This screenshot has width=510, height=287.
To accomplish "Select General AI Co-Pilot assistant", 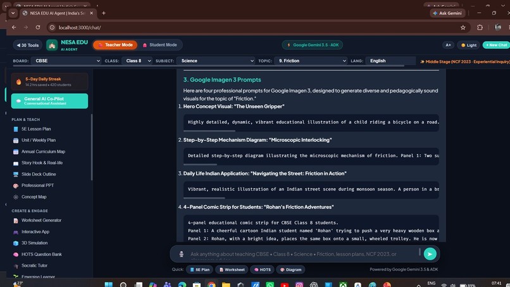I will pyautogui.click(x=49, y=101).
